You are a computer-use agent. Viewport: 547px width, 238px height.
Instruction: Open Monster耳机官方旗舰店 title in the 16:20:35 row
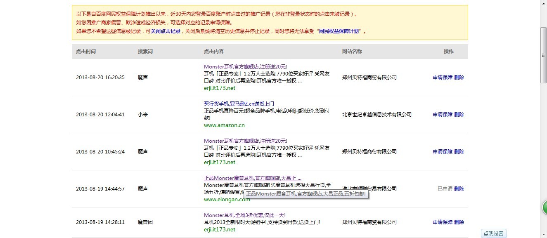pos(245,67)
